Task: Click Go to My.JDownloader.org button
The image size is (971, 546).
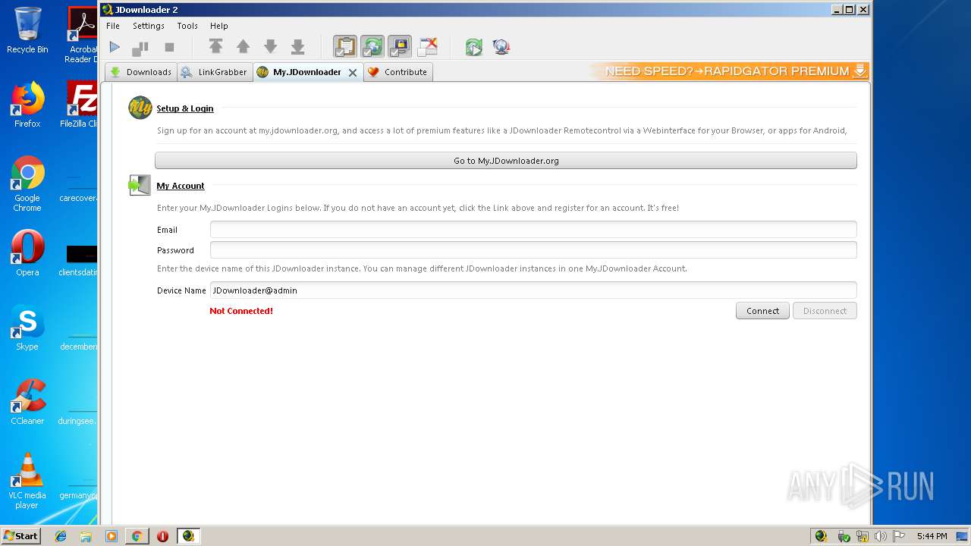Action: pos(506,161)
